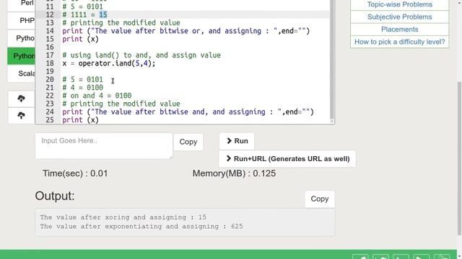Open the Topic-wise Problems link
Viewport: 462px width, 259px height.
pos(399,4)
